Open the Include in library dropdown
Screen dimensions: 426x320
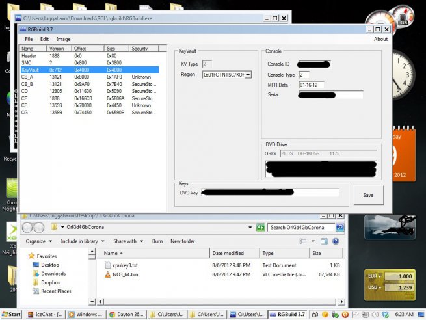pyautogui.click(x=83, y=241)
